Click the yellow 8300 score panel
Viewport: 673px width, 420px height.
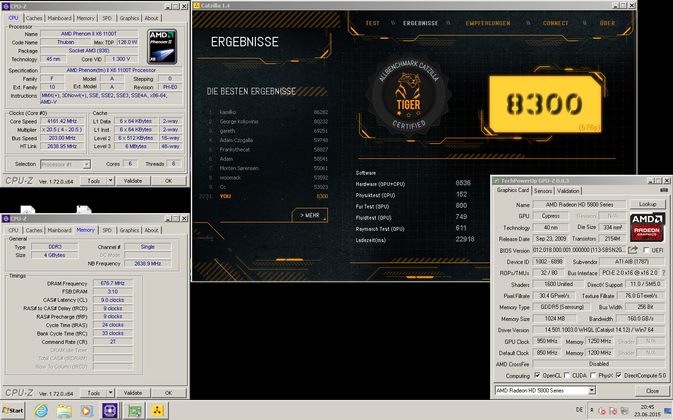tap(545, 104)
